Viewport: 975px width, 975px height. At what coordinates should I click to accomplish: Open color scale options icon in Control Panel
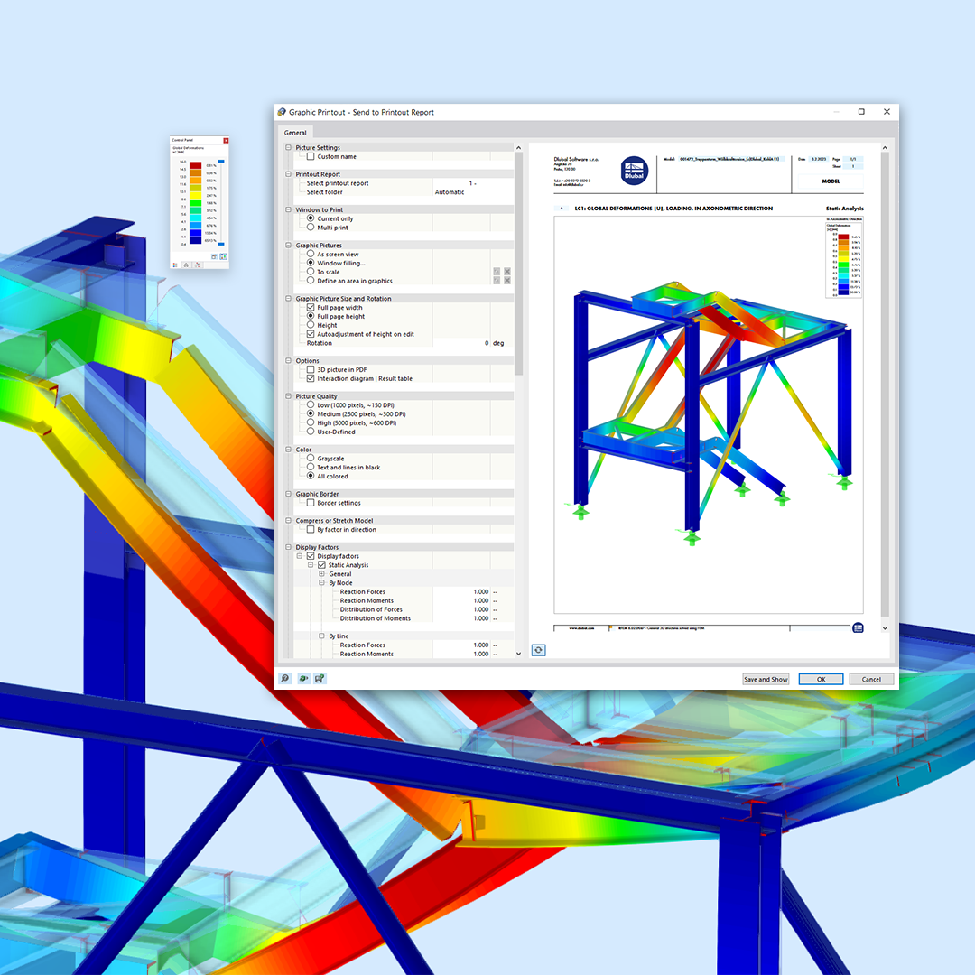pyautogui.click(x=214, y=256)
